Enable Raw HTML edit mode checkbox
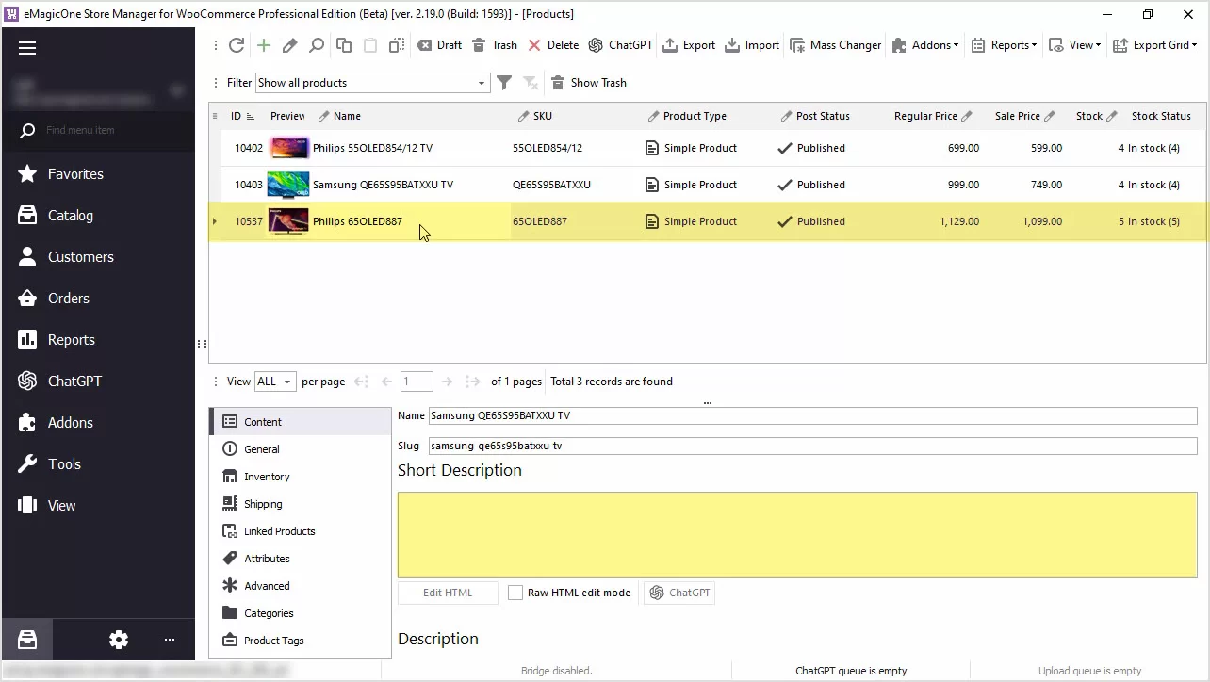1210x682 pixels. click(x=515, y=593)
